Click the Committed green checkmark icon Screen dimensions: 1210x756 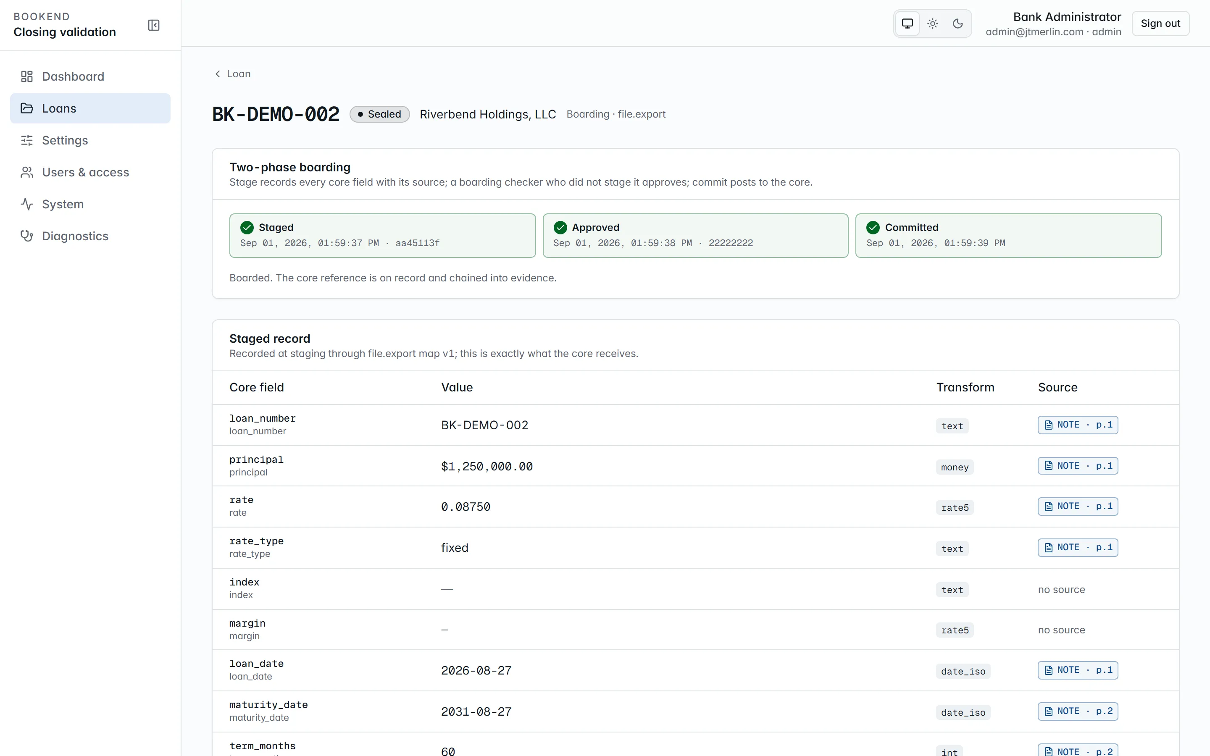coord(873,228)
